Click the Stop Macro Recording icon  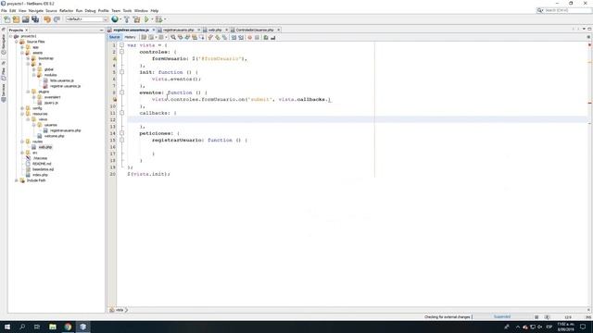(x=258, y=37)
